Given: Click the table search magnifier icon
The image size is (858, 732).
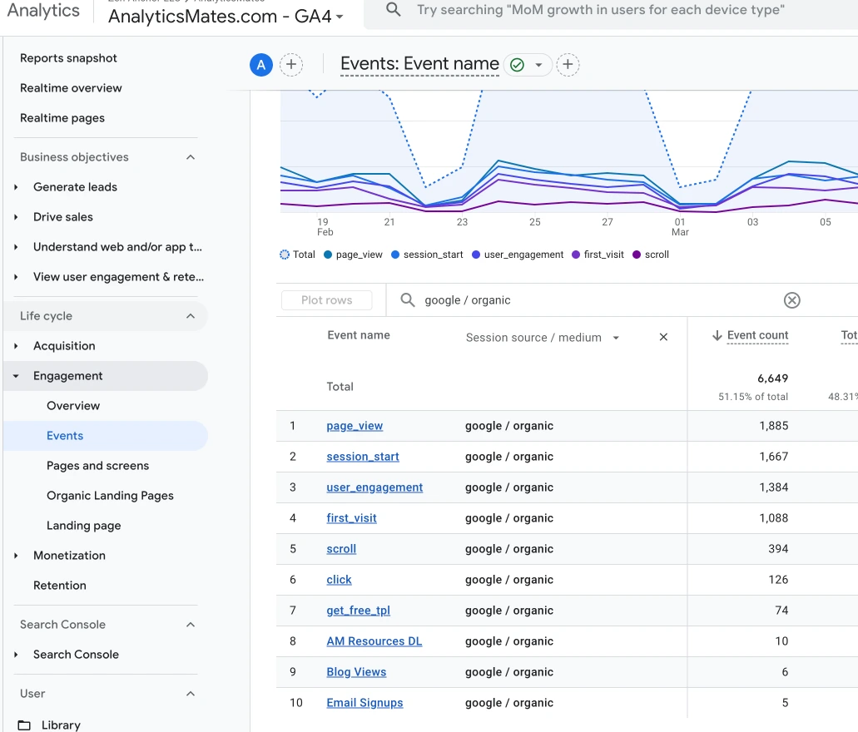Looking at the screenshot, I should [407, 299].
